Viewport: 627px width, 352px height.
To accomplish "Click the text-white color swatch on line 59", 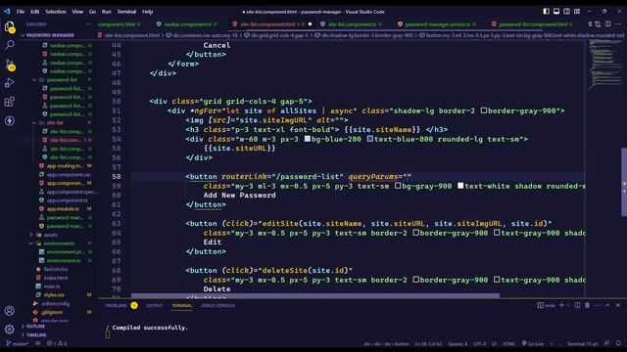I will [460, 186].
